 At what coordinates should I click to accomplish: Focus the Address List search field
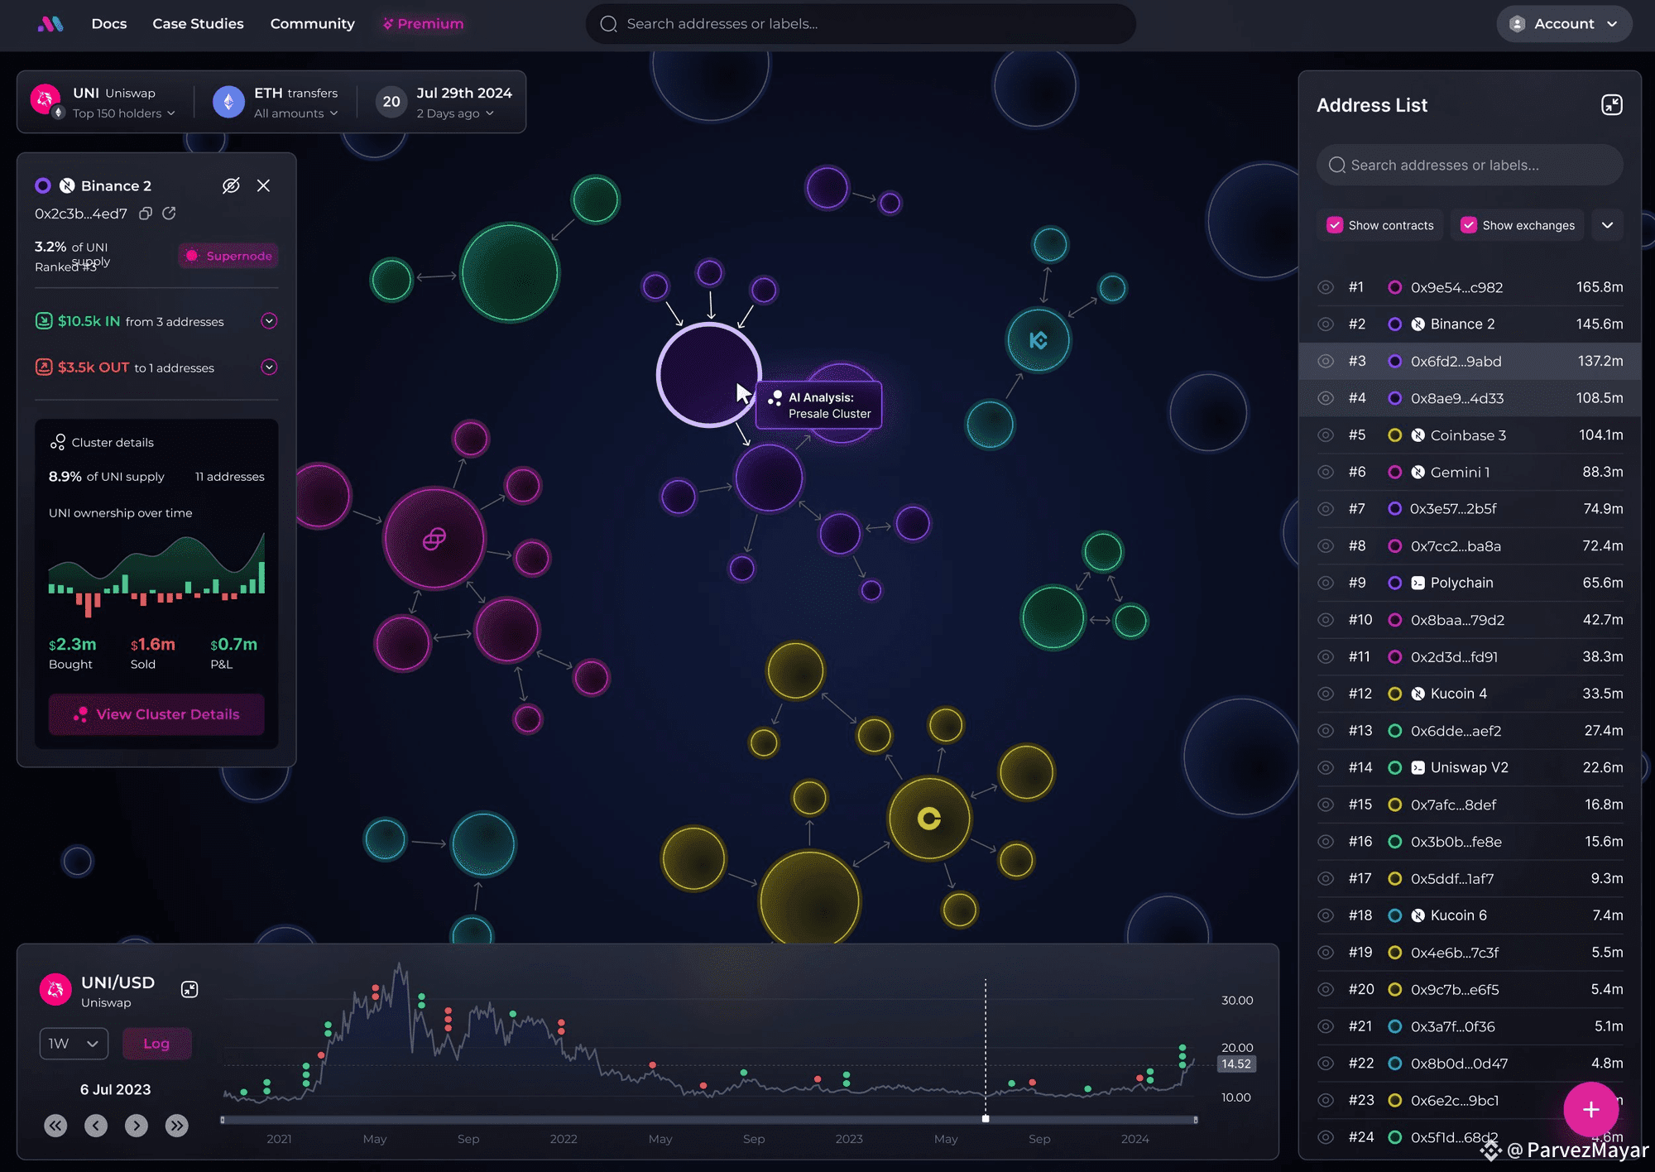1470,166
